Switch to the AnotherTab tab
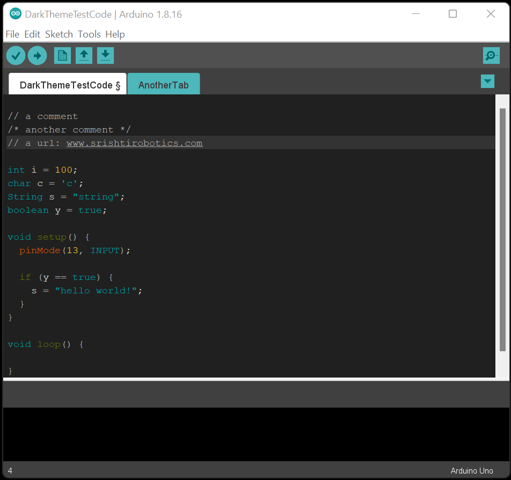Viewport: 511px width, 480px height. click(164, 84)
